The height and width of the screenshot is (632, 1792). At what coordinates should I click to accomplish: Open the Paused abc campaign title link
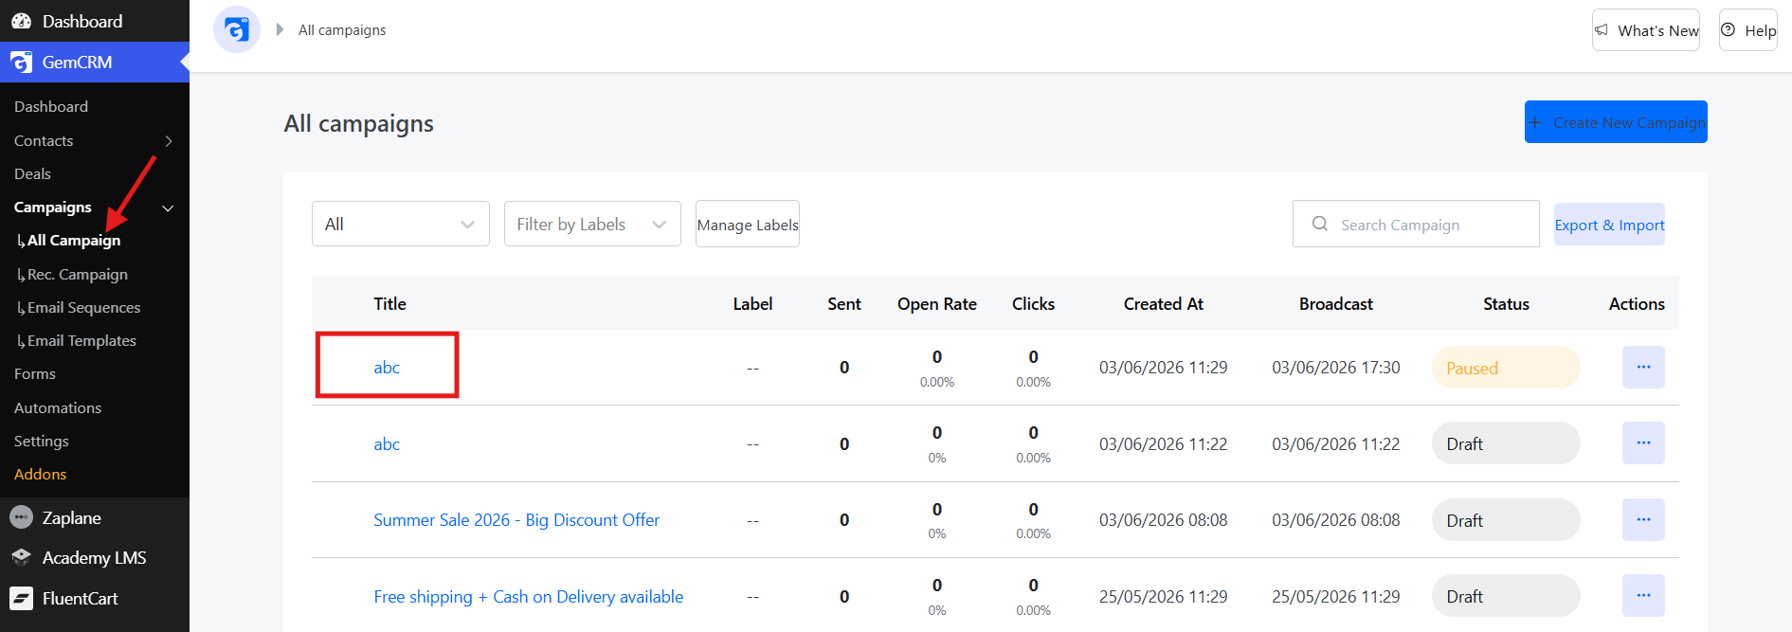click(387, 368)
